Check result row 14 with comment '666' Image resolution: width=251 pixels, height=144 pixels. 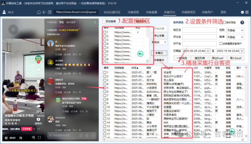coord(105,122)
